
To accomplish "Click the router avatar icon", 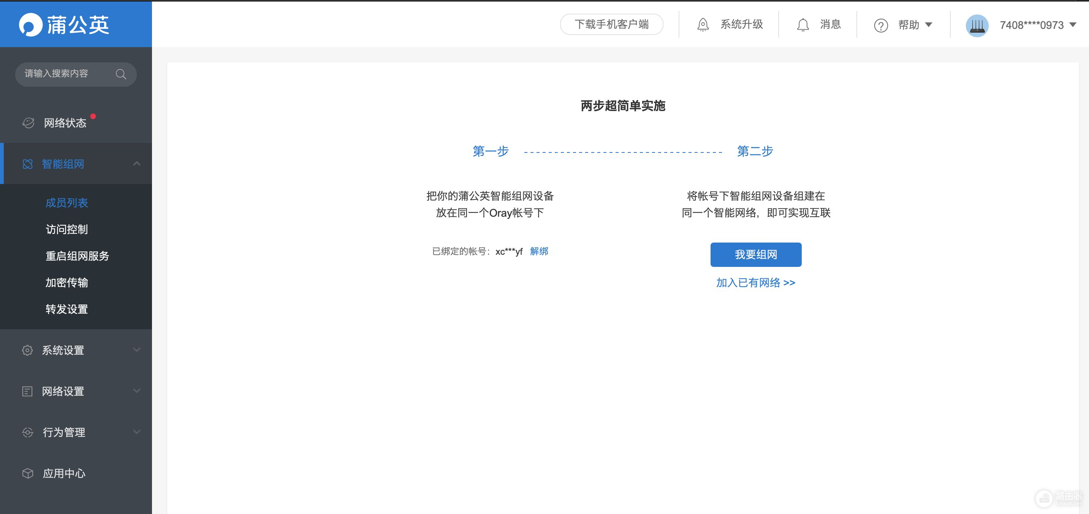I will (x=977, y=25).
